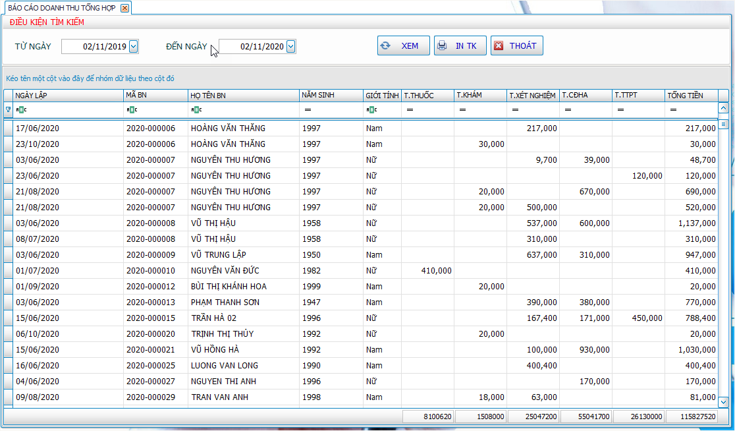Sort by T.TTPT column header
The image size is (735, 431).
pos(638,95)
